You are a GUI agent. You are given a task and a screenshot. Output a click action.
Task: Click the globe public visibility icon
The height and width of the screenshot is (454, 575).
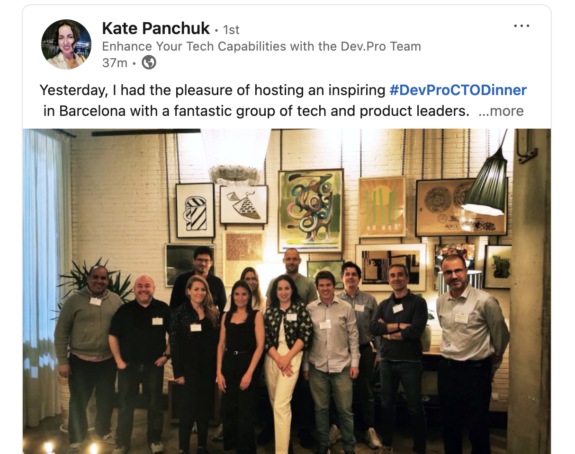click(149, 62)
